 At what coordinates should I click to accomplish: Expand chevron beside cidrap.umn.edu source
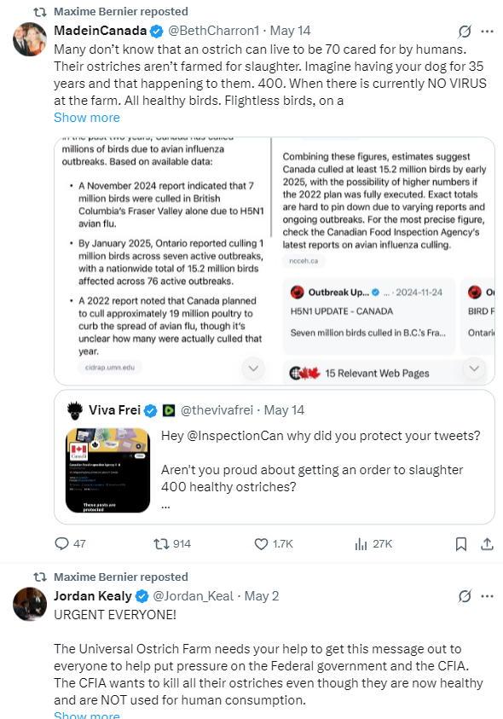click(x=253, y=368)
